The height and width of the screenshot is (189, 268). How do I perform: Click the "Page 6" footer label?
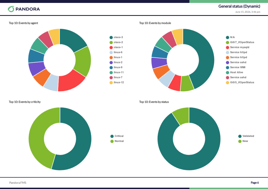(255, 183)
